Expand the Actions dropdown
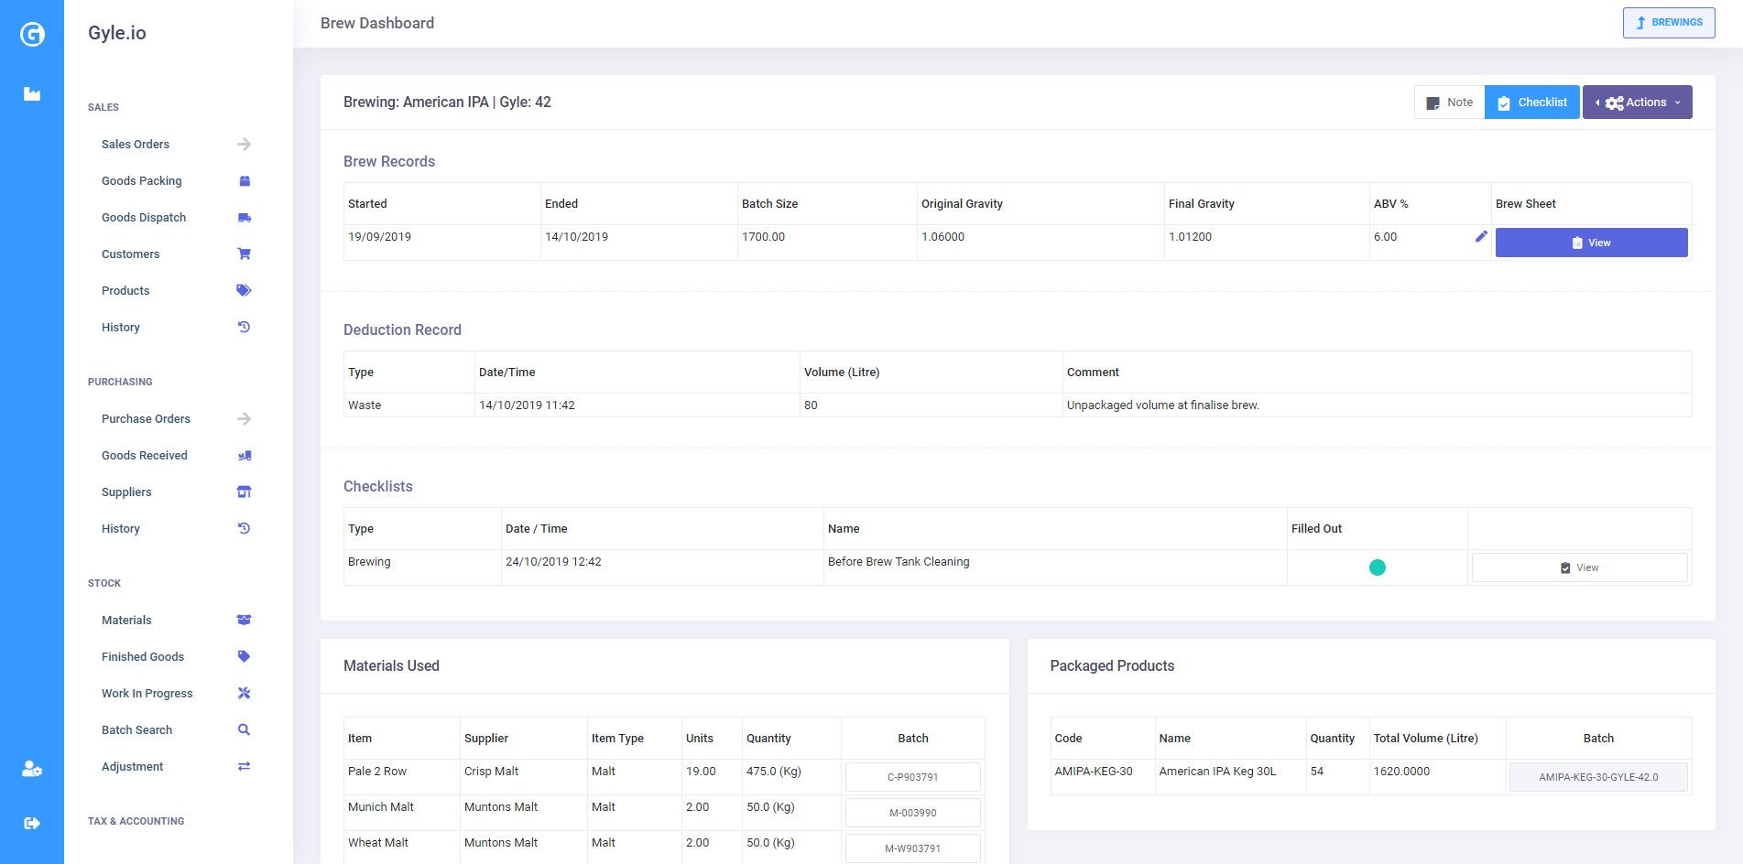This screenshot has height=864, width=1743. [x=1637, y=103]
